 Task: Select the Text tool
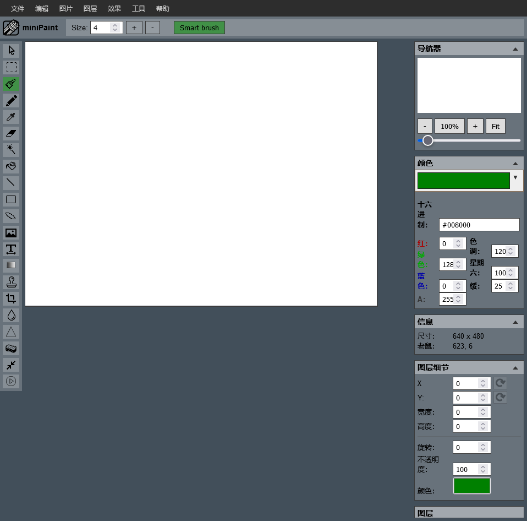[x=11, y=249]
